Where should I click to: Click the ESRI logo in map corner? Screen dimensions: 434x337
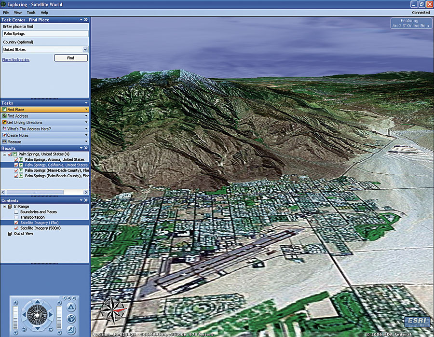[x=418, y=322]
